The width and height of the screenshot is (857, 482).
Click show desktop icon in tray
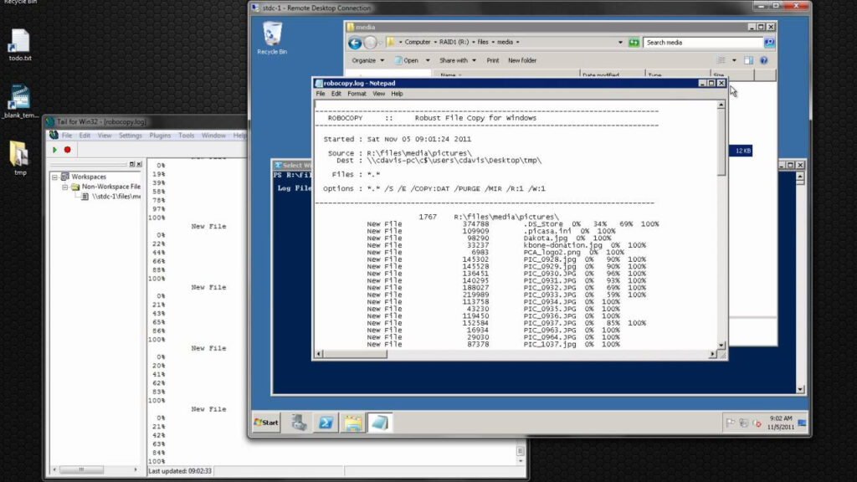point(802,423)
